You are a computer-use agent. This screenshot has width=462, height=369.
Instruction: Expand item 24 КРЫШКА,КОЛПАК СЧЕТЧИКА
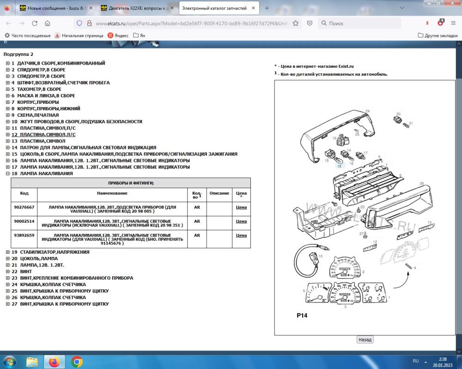(8, 285)
